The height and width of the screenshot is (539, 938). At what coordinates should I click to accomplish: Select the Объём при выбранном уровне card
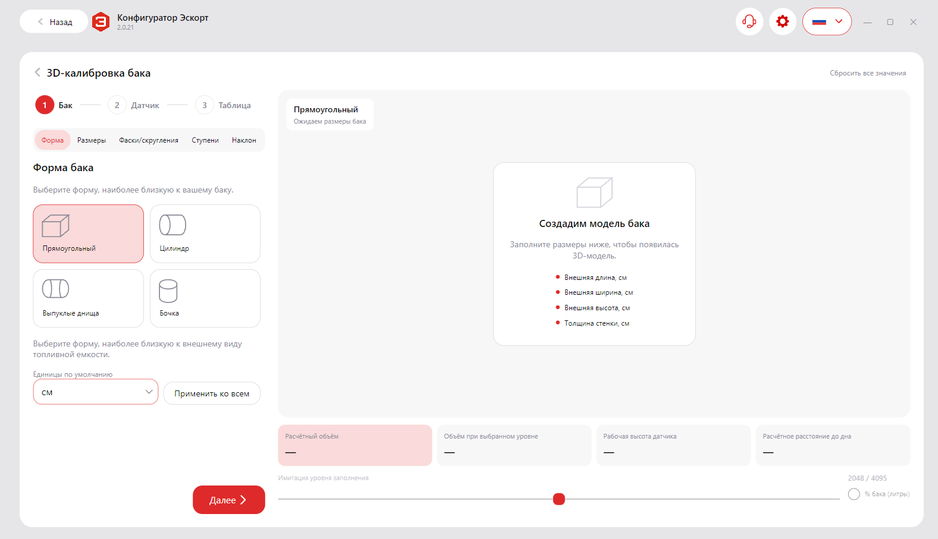(x=515, y=445)
